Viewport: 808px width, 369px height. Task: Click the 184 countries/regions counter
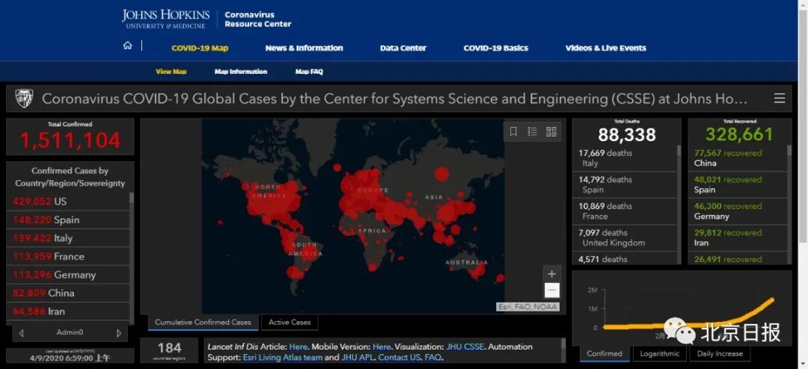click(x=170, y=350)
